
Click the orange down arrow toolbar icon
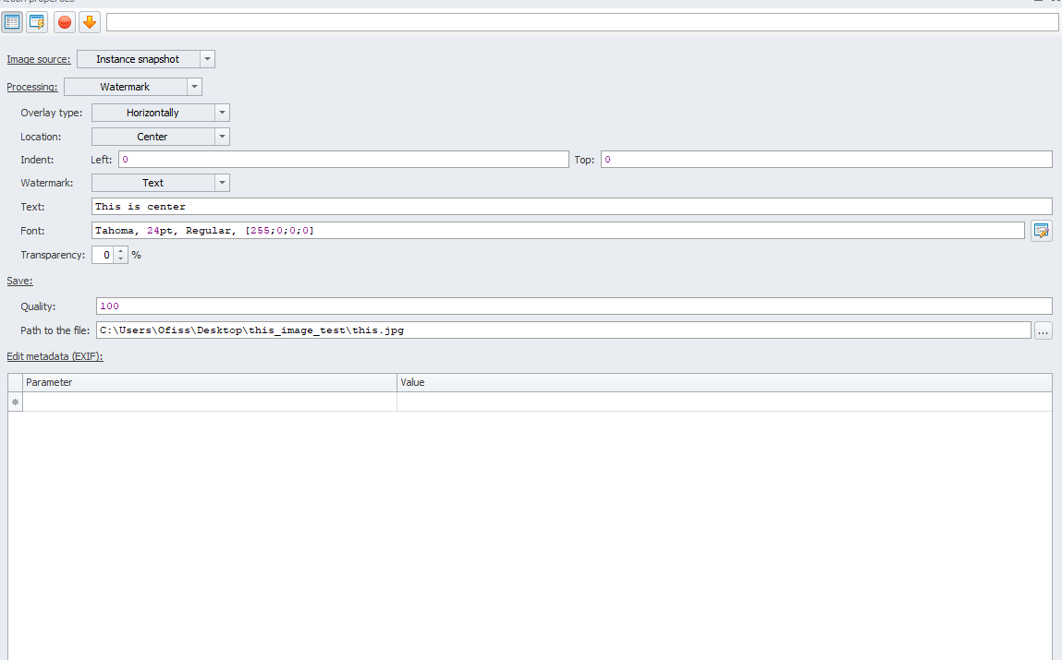pos(90,22)
